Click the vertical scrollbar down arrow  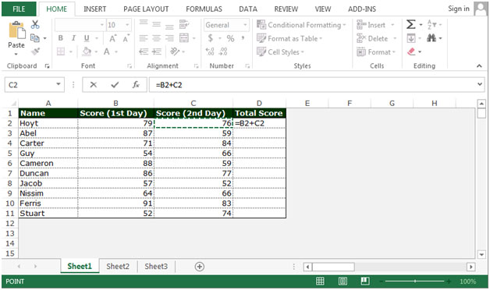coord(481,254)
